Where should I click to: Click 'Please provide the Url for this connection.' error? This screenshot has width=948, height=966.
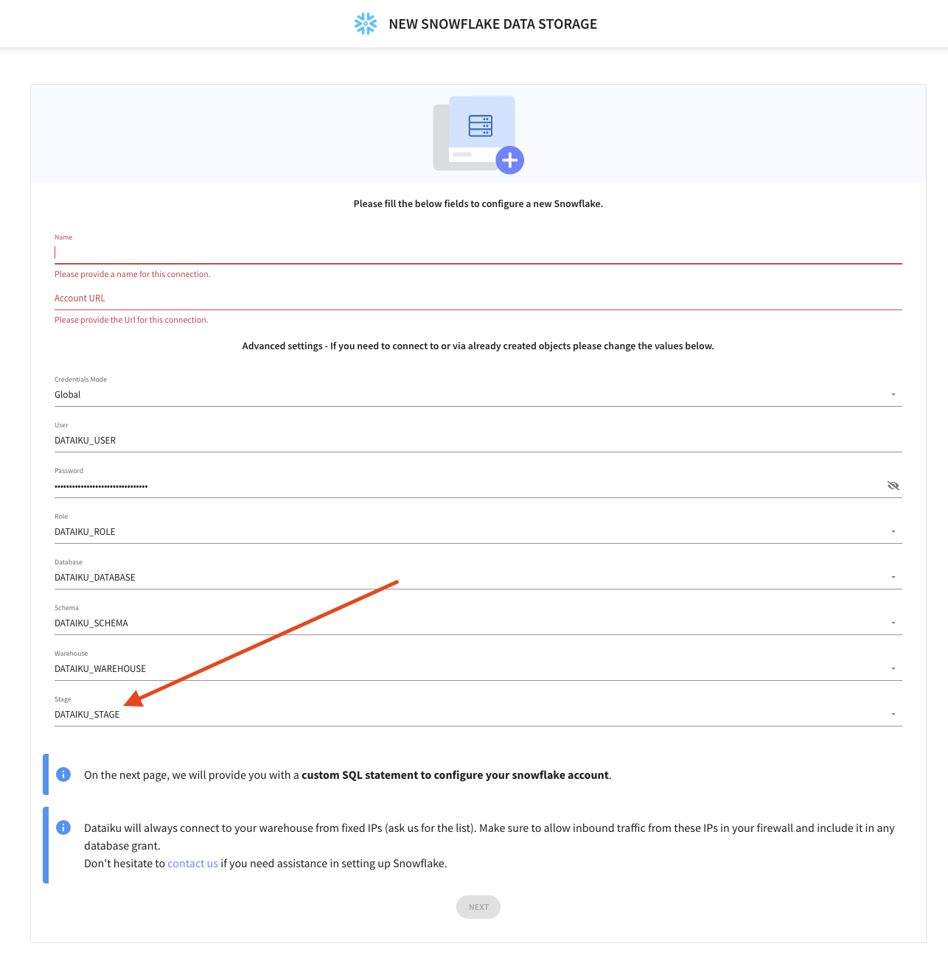[x=131, y=320]
